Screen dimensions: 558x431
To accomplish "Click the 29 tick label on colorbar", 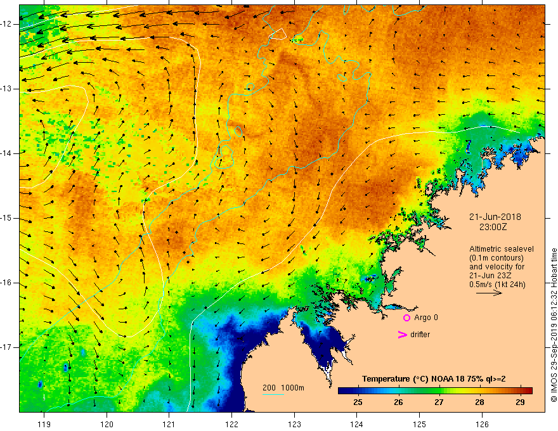I will click(x=520, y=402).
